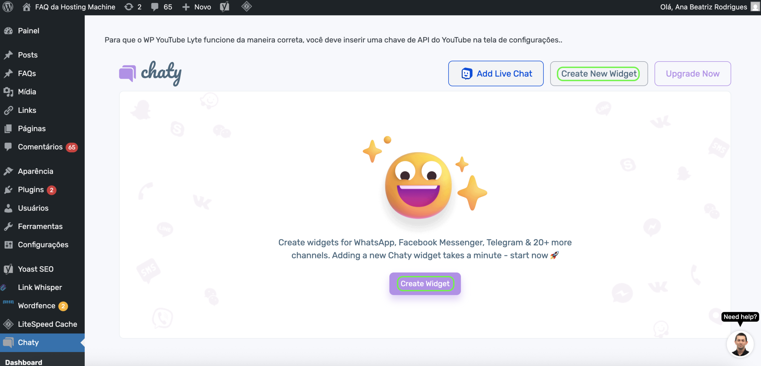Open the Páginas menu
The width and height of the screenshot is (761, 366).
pyautogui.click(x=42, y=129)
